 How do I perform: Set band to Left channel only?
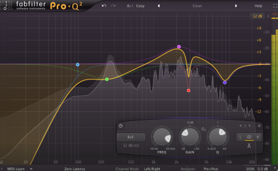click(x=240, y=137)
